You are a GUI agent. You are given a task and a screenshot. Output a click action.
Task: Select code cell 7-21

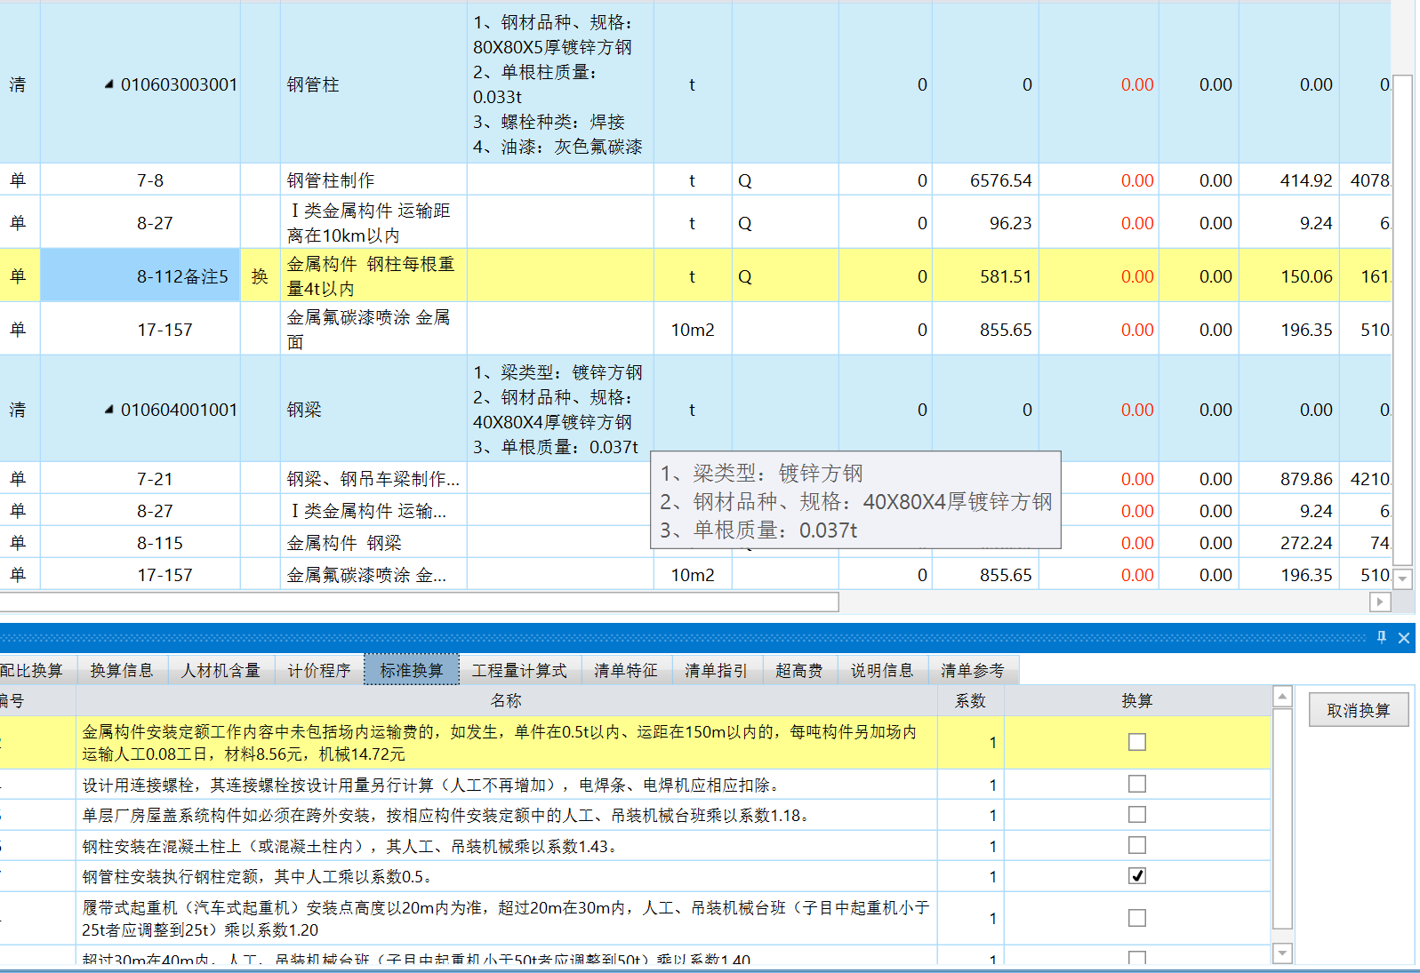click(140, 479)
